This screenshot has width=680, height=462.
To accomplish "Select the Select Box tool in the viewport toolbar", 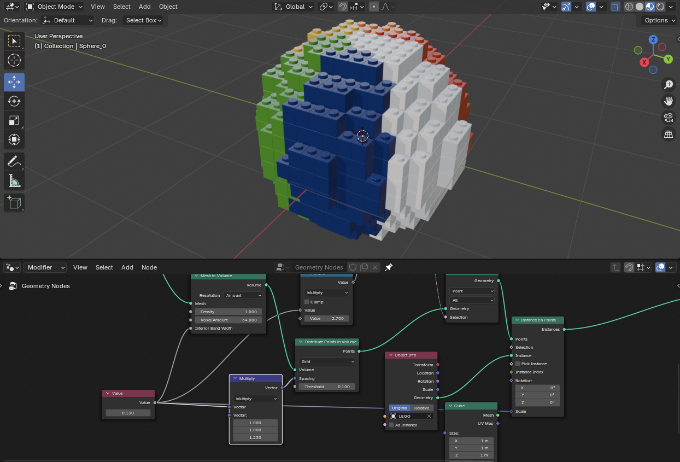I will point(14,41).
